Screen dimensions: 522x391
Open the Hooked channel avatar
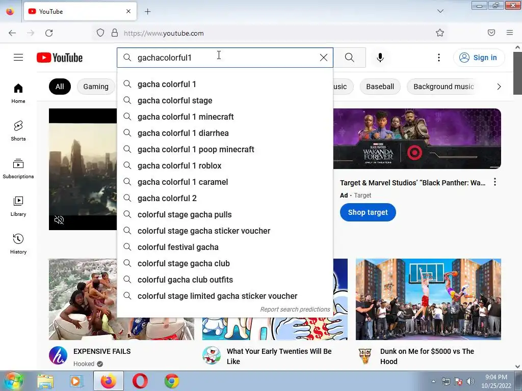point(58,355)
